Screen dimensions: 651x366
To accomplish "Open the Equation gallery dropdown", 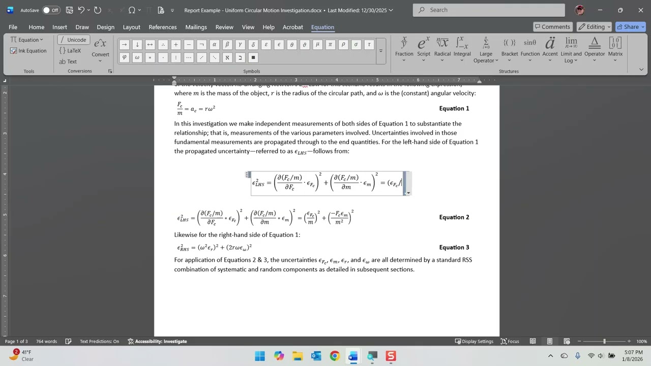I will [x=27, y=40].
